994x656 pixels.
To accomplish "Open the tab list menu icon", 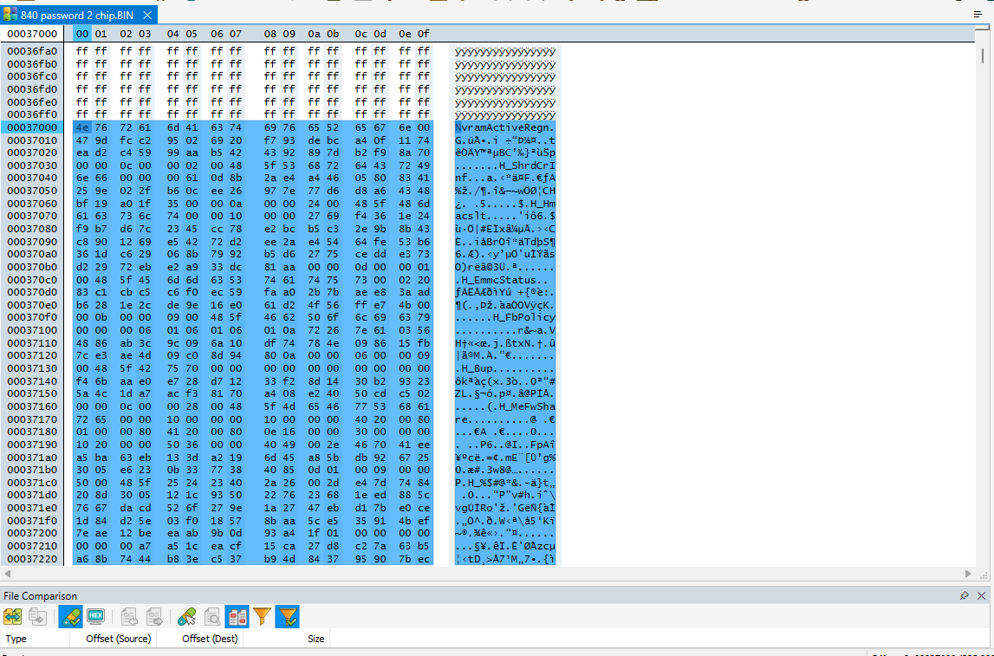I will pyautogui.click(x=978, y=15).
